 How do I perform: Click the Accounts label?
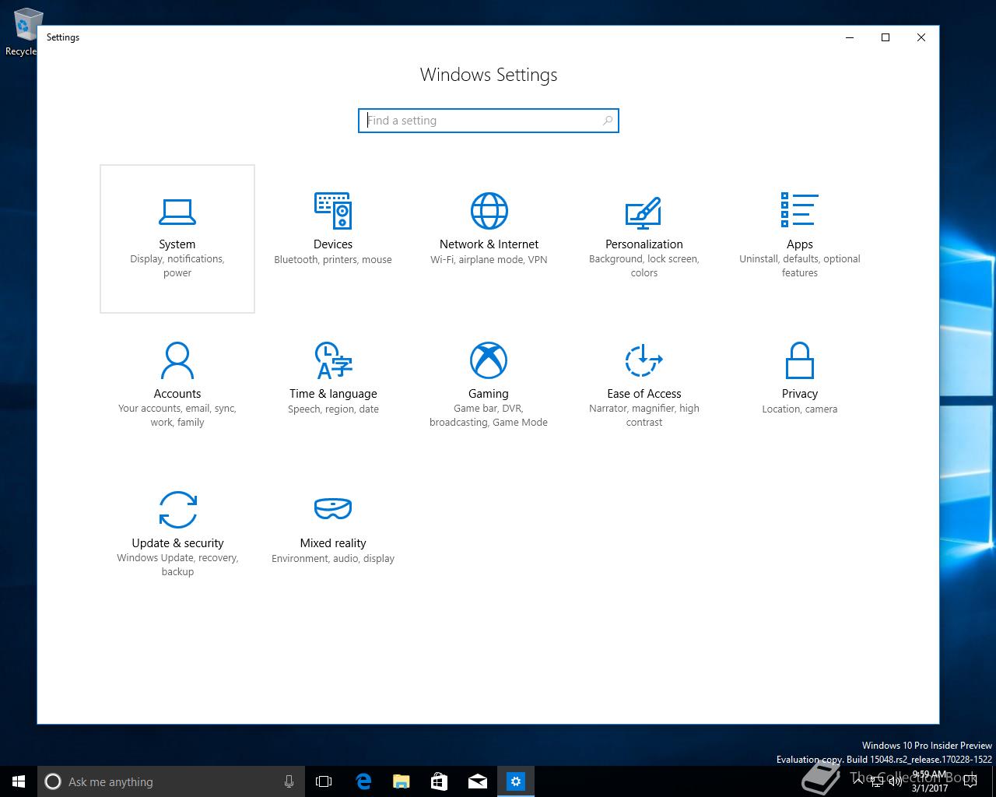click(177, 394)
